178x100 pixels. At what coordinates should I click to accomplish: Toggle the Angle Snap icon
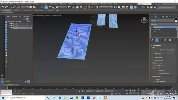point(85,7)
